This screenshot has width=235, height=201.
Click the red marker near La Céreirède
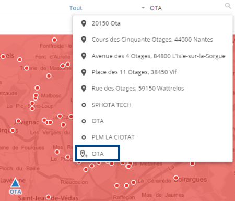tap(134, 182)
